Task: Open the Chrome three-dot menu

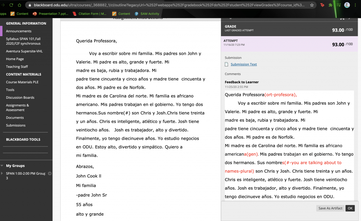Action: pos(355,5)
